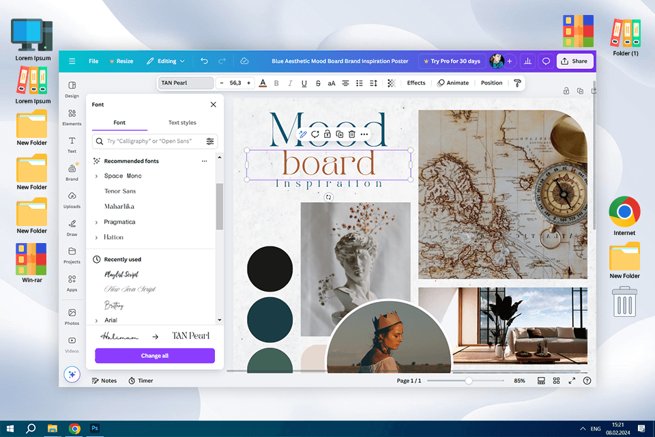The width and height of the screenshot is (655, 437).
Task: Lock selected element from floating toolbar
Action: pos(327,135)
